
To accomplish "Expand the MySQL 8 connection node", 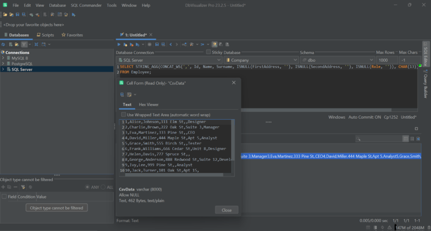I will [x=4, y=58].
